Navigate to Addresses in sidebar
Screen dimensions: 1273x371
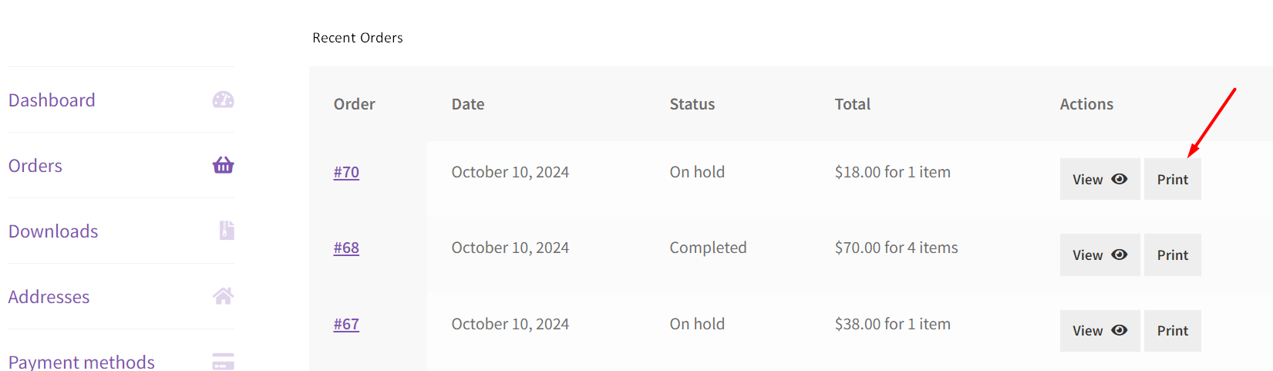pyautogui.click(x=49, y=297)
